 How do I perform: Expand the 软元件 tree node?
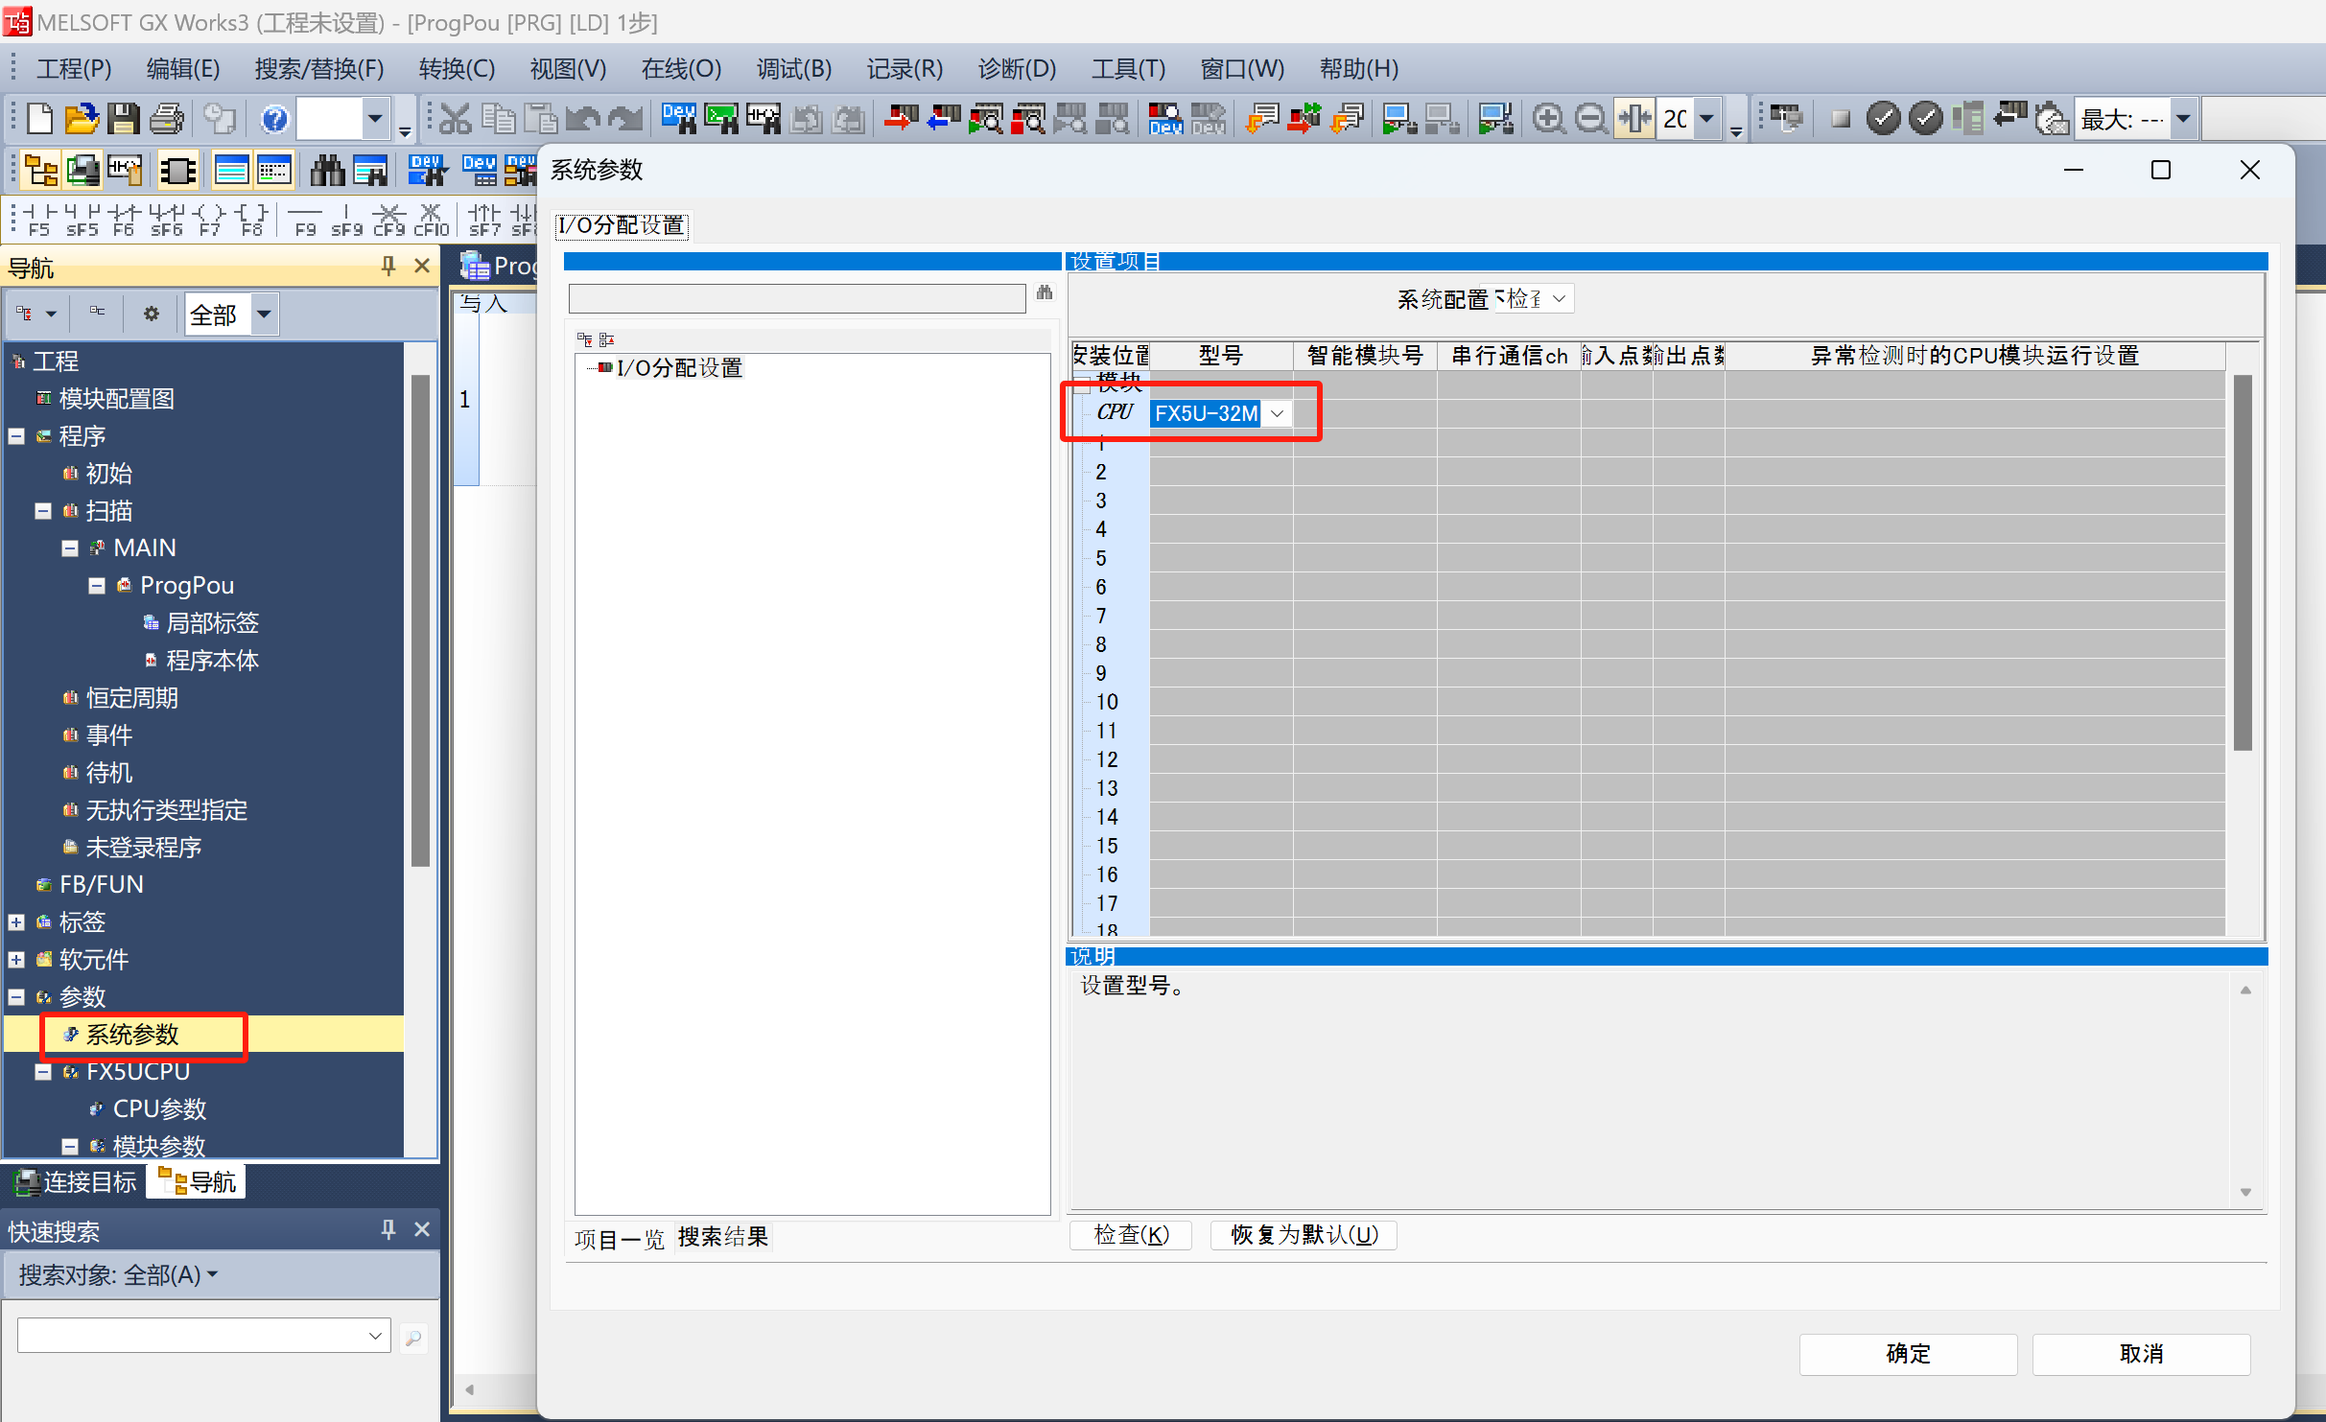pos(16,960)
